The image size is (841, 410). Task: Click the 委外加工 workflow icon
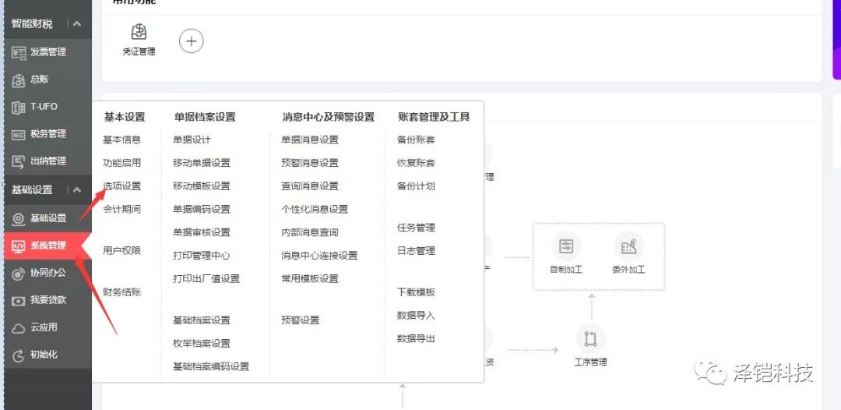(x=628, y=247)
